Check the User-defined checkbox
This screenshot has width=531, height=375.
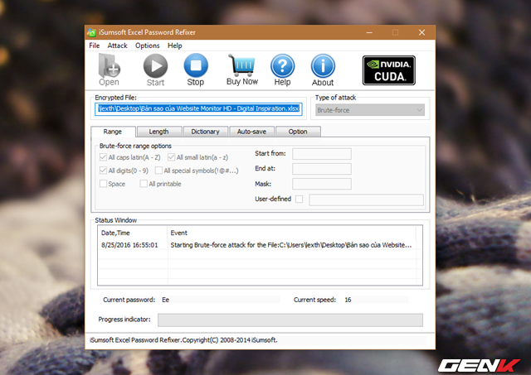299,199
